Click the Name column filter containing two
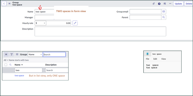Image resolution: width=193 pixels, height=96 pixels. [29, 70]
